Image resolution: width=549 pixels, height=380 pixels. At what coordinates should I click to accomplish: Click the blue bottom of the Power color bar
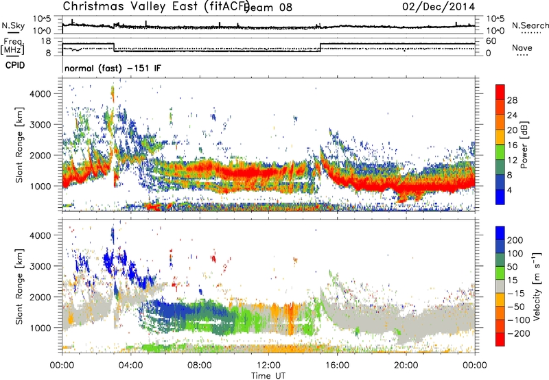[x=500, y=197]
